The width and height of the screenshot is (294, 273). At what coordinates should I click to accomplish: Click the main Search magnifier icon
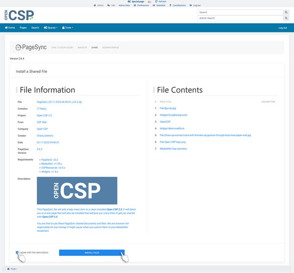tap(286, 12)
